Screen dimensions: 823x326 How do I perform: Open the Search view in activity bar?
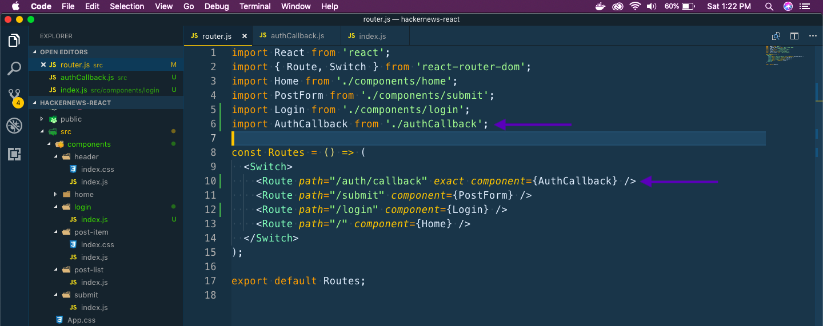[14, 69]
